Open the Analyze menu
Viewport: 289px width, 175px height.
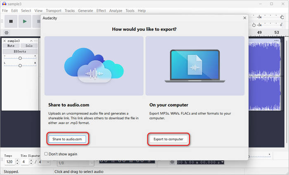coord(116,11)
